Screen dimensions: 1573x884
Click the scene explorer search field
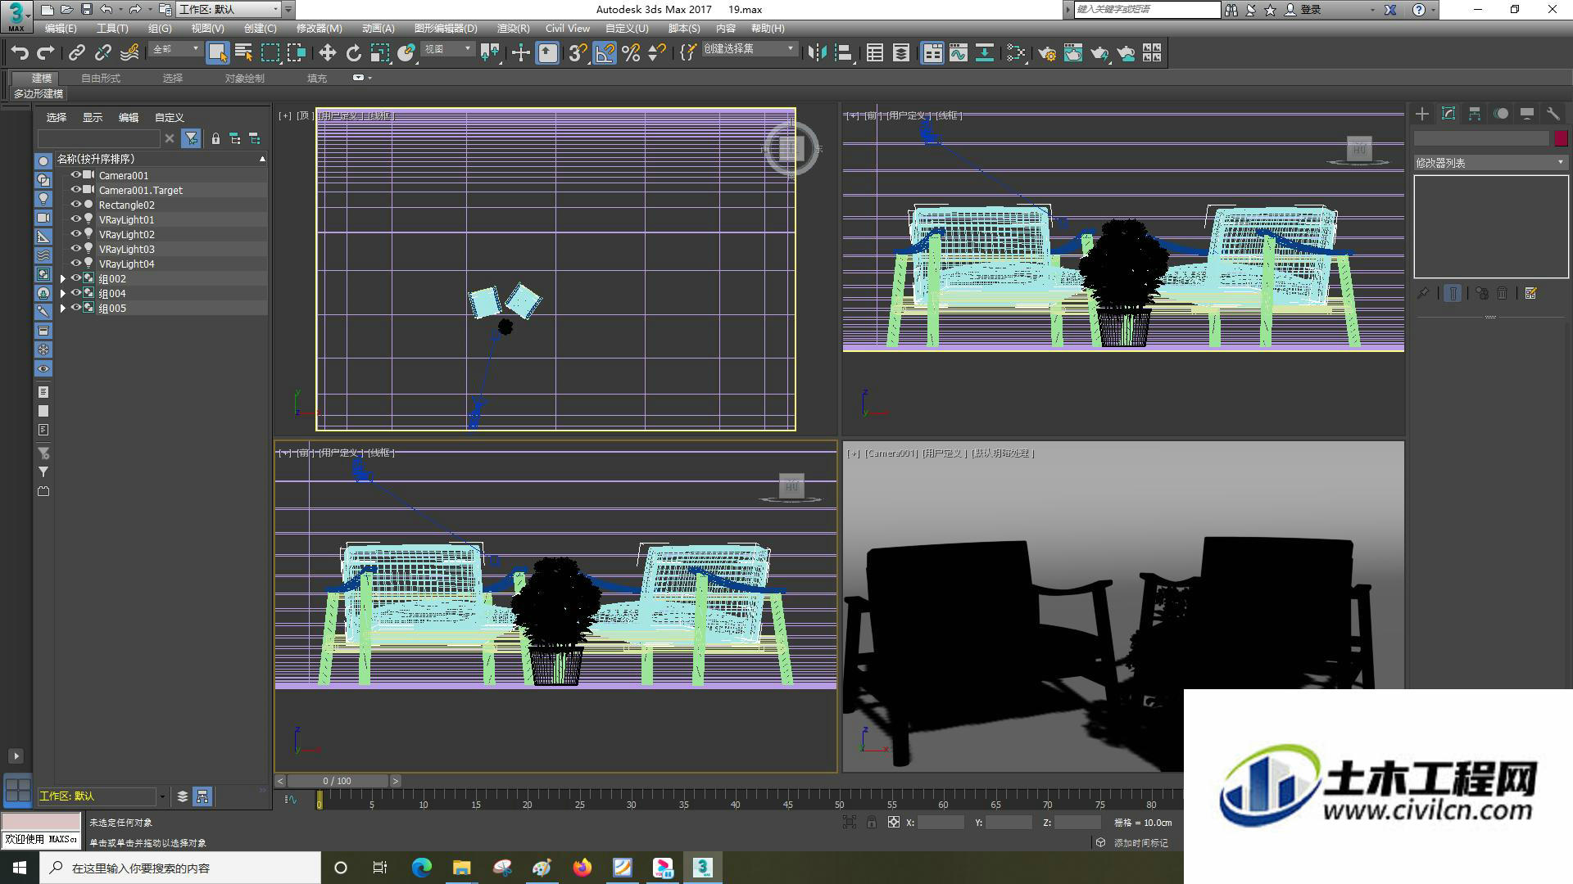point(98,138)
